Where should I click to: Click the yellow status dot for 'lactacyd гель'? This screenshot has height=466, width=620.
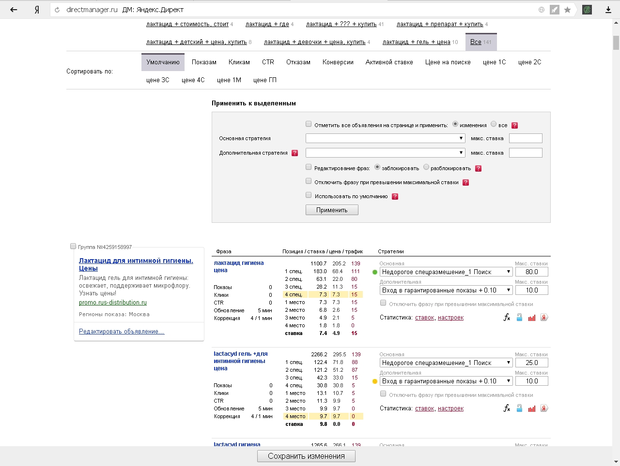374,381
